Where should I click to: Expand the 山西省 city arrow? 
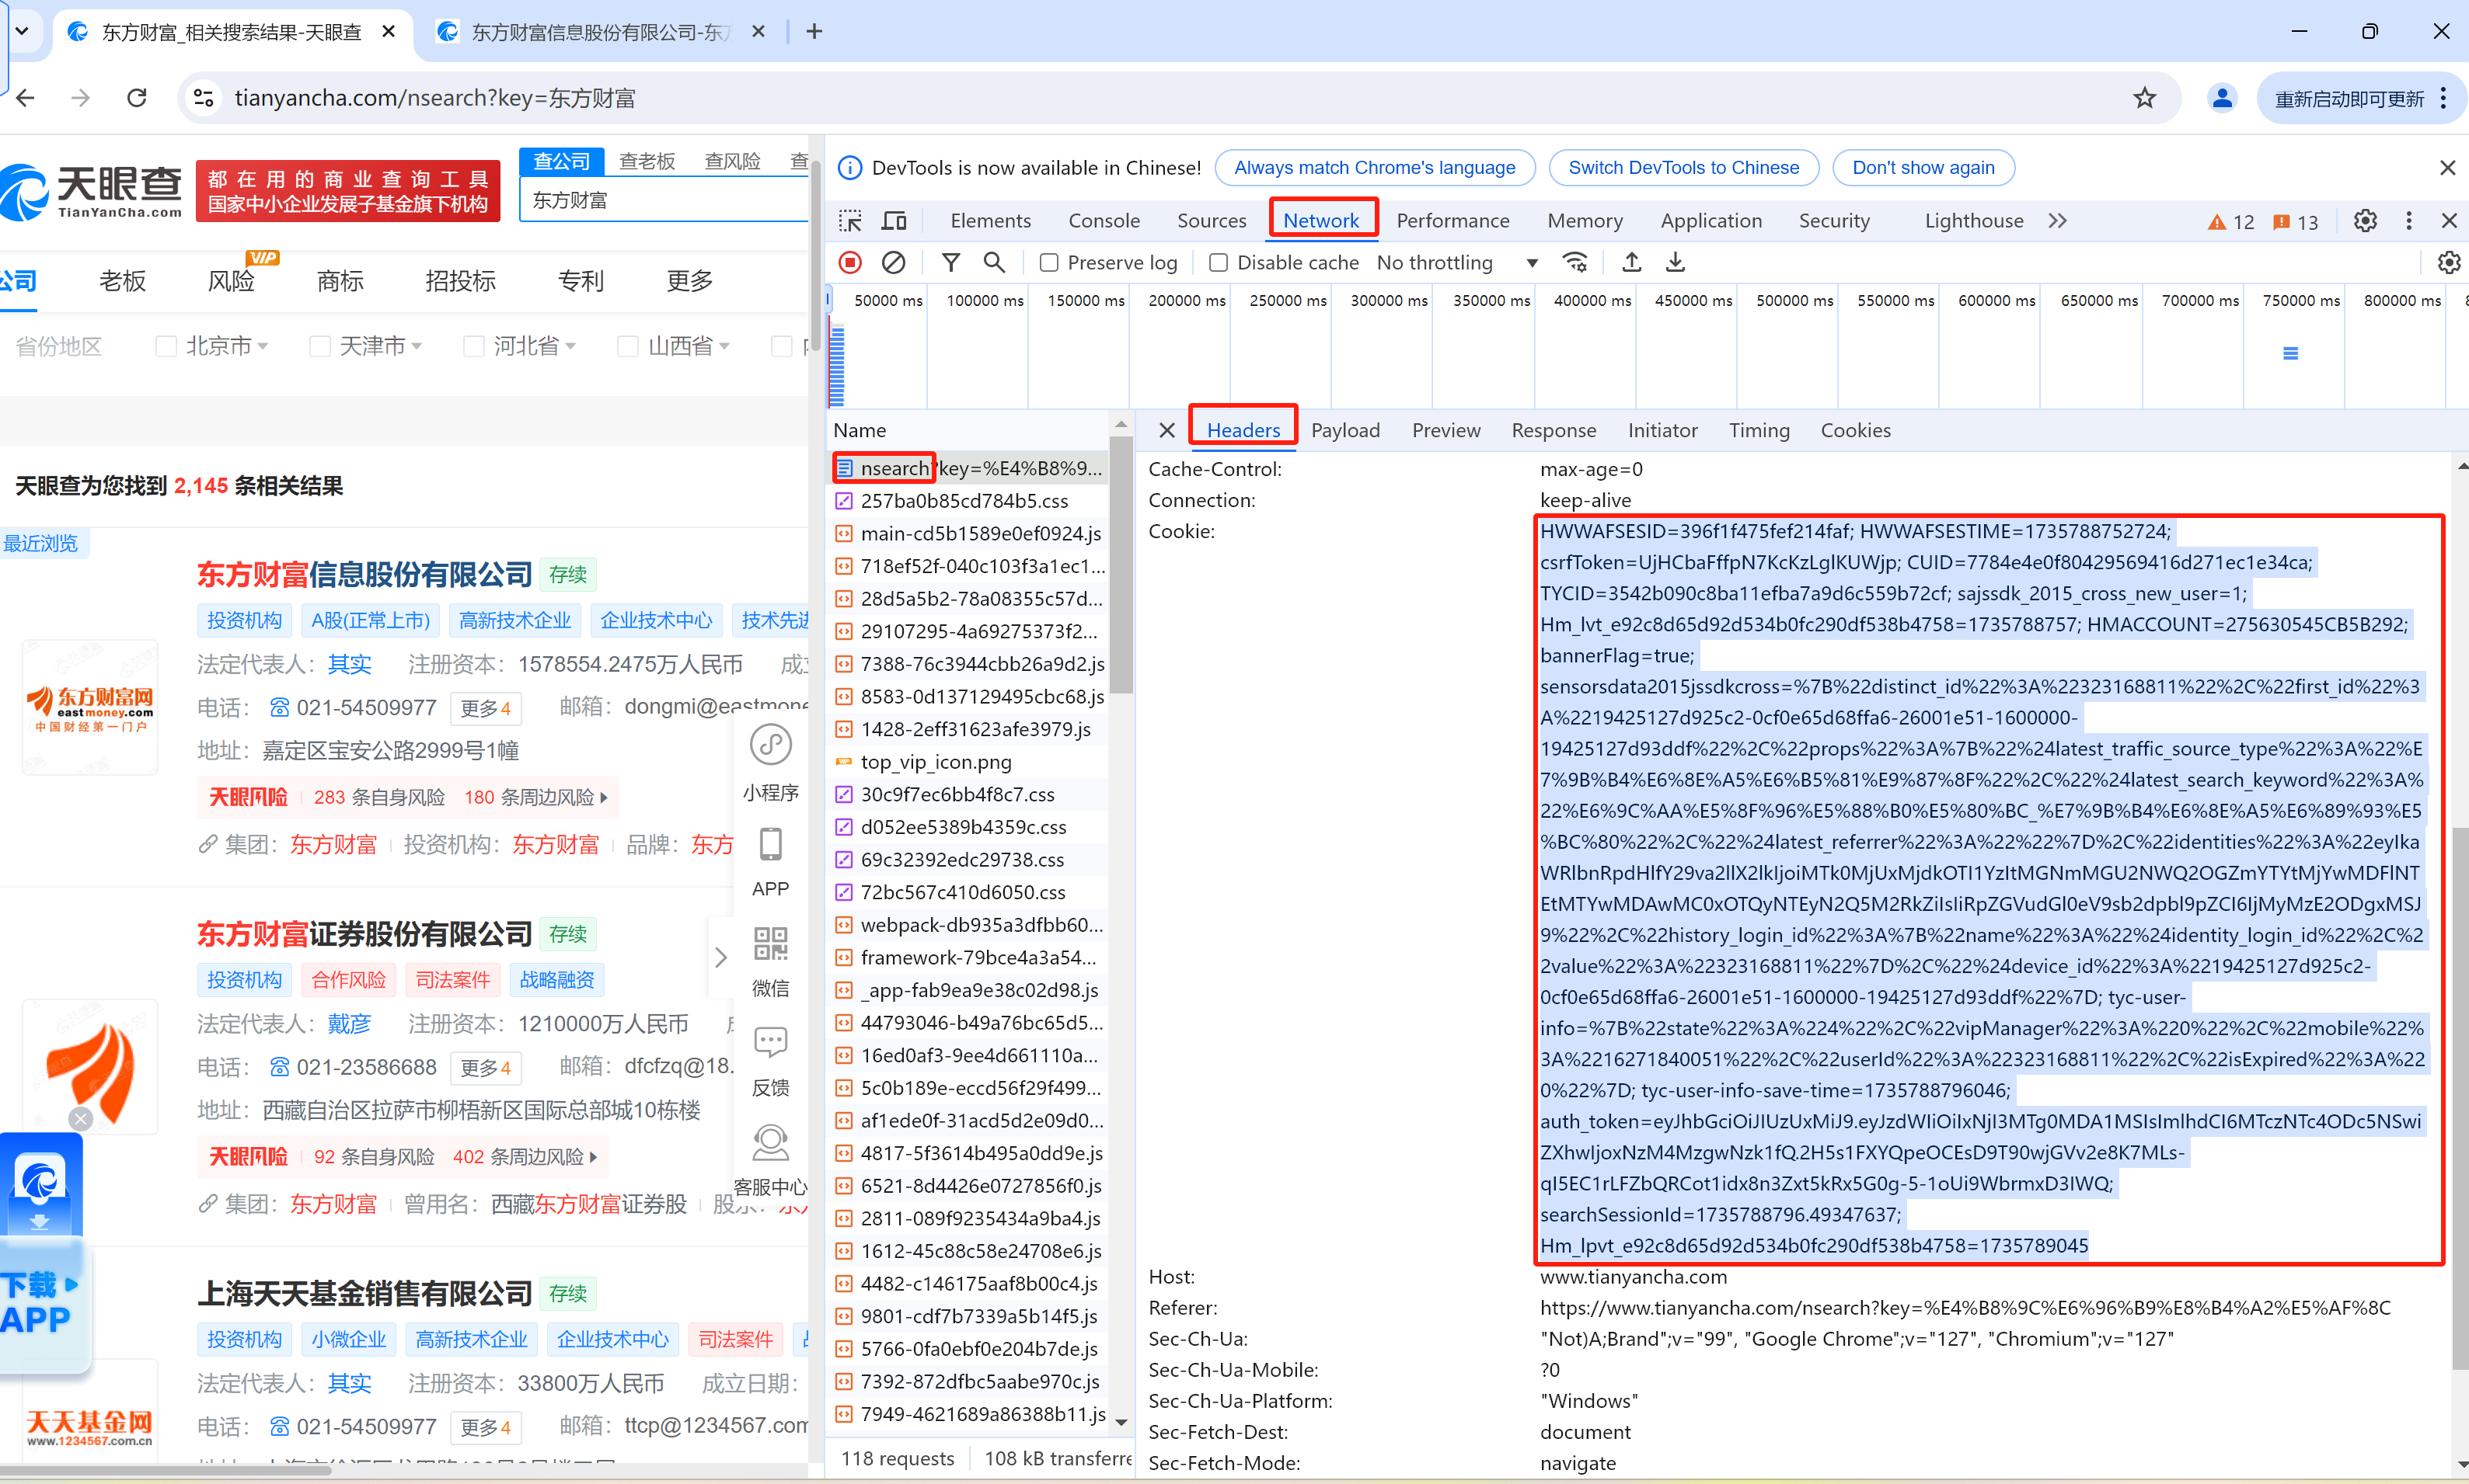[726, 347]
